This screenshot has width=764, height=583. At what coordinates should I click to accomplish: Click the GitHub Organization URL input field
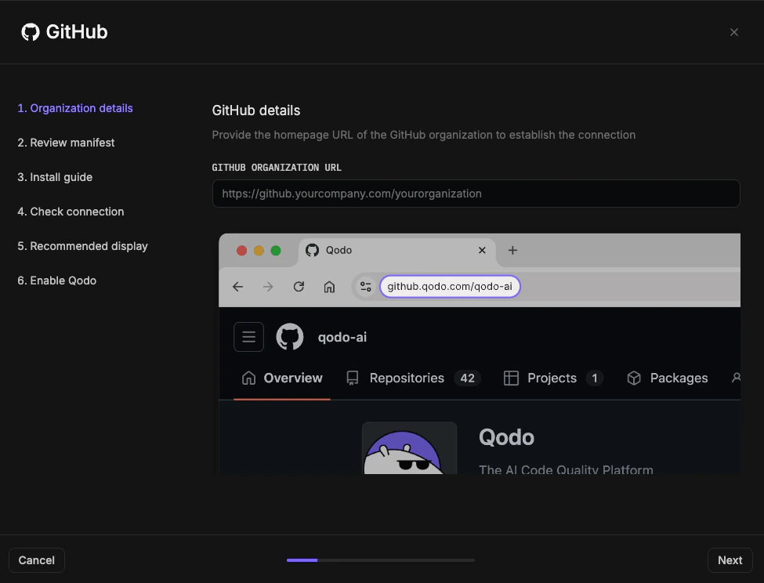click(x=476, y=193)
